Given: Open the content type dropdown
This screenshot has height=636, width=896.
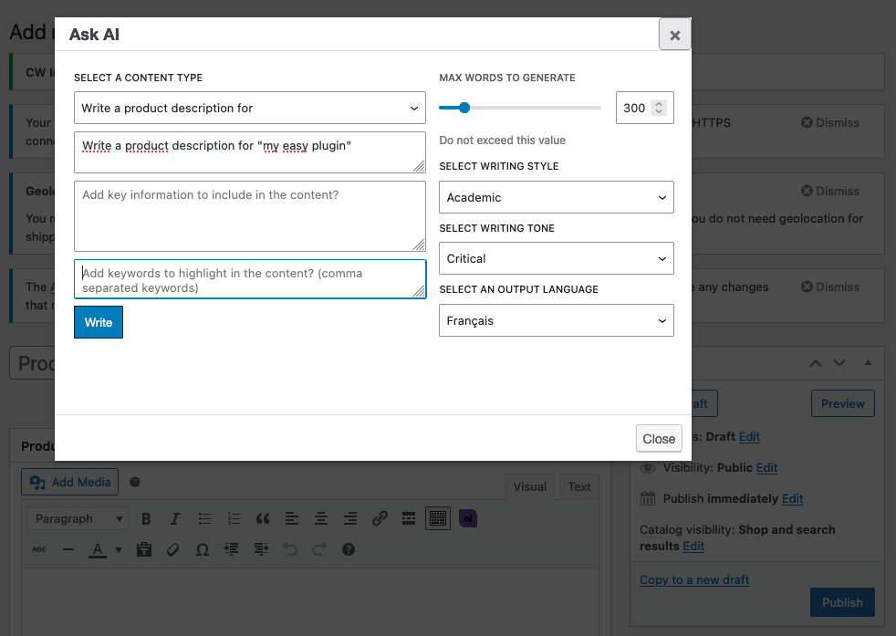Looking at the screenshot, I should (x=249, y=108).
